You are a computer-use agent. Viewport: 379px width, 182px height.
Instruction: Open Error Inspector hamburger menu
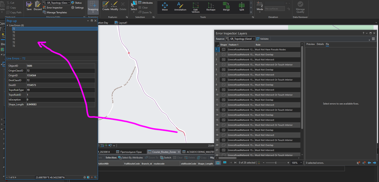pos(373,39)
